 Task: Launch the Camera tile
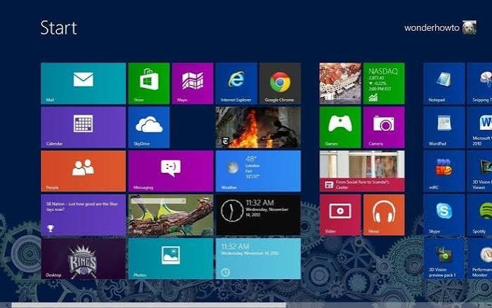[x=384, y=127]
